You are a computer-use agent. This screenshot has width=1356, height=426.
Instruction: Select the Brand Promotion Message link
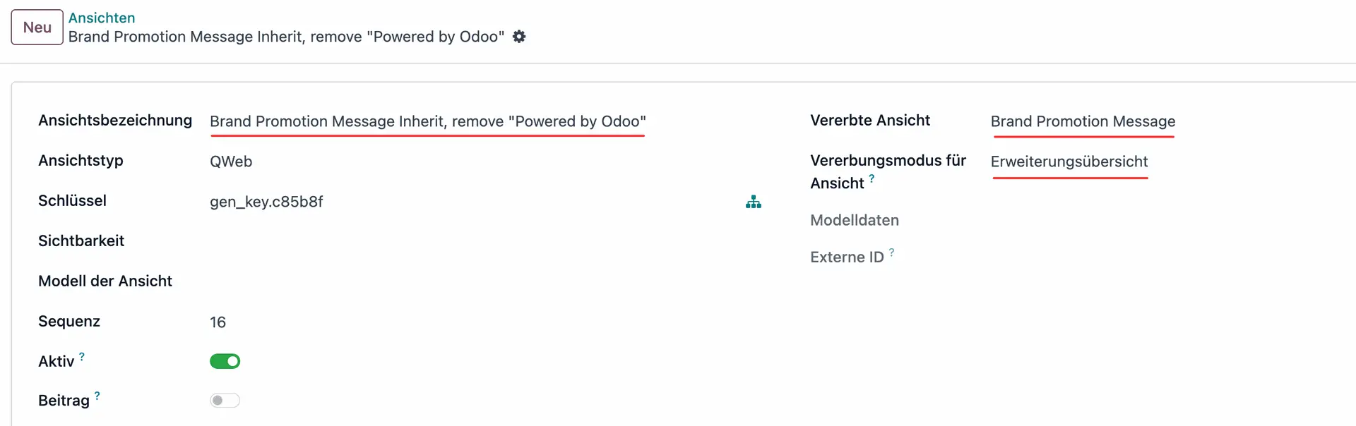[1083, 121]
